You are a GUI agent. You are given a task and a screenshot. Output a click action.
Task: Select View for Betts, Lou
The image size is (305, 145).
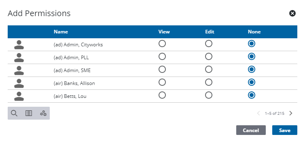(x=162, y=95)
